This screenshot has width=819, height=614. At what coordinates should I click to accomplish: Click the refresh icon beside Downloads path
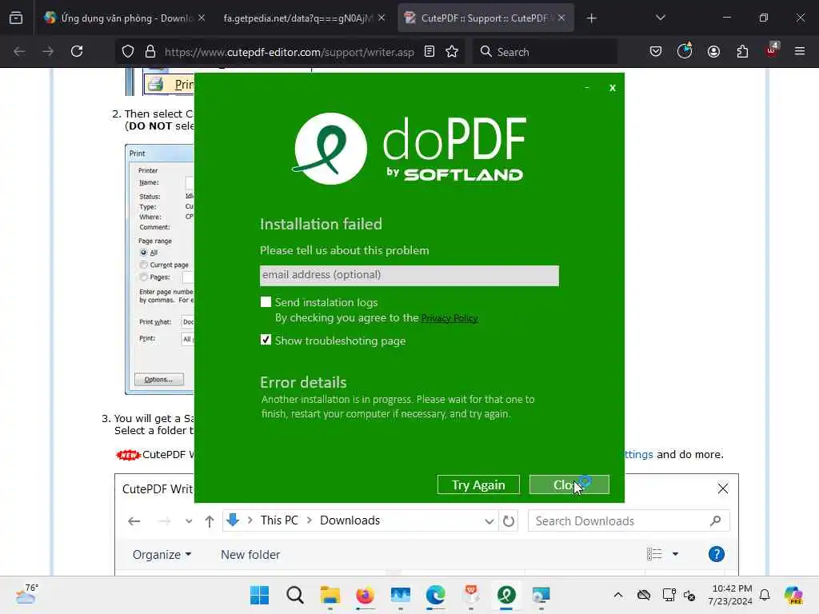[508, 521]
